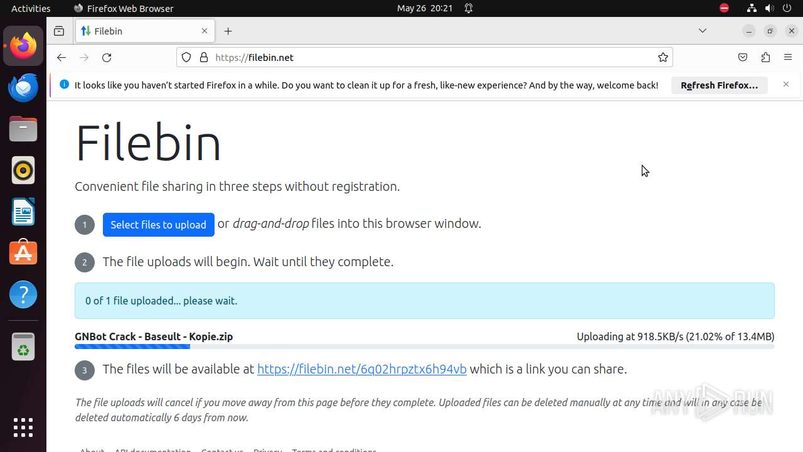
Task: Open the network status icon in the top bar
Action: [x=752, y=8]
